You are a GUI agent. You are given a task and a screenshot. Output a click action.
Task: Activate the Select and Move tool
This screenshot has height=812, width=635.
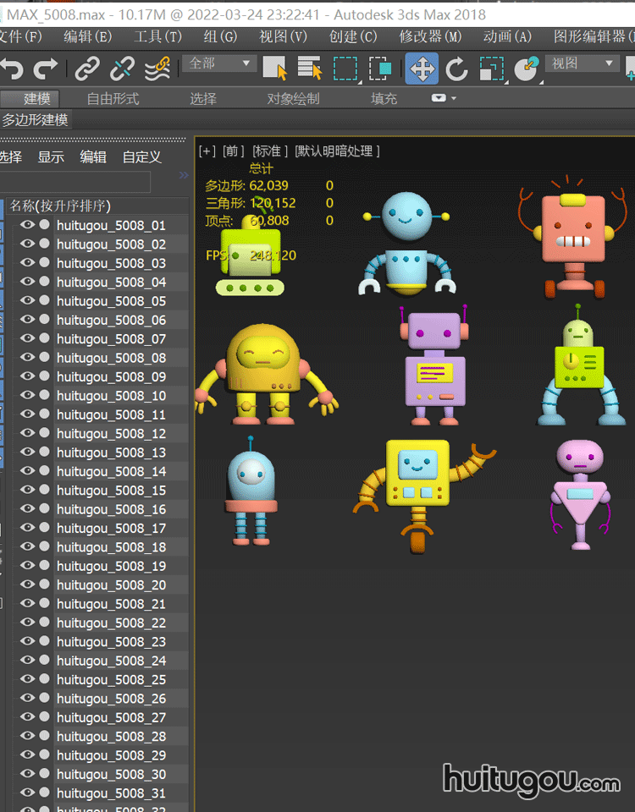coord(422,69)
